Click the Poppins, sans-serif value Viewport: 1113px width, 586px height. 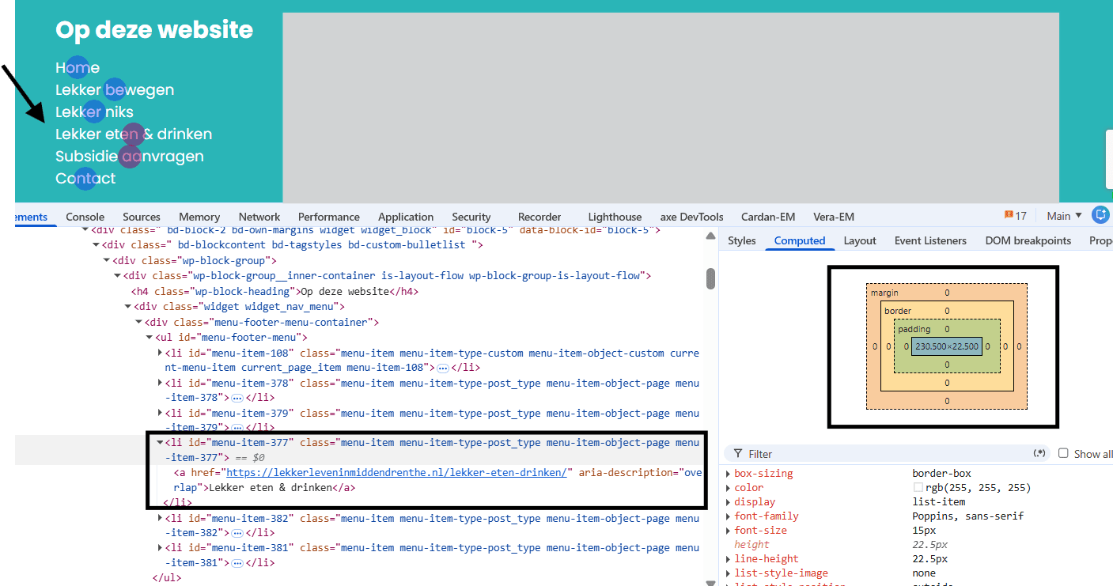968,516
